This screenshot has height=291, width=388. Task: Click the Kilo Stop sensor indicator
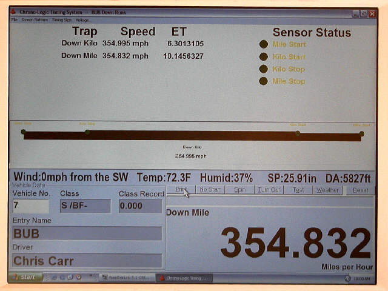coord(263,69)
